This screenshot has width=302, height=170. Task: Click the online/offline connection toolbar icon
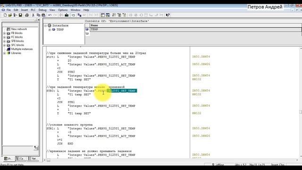tap(79, 15)
